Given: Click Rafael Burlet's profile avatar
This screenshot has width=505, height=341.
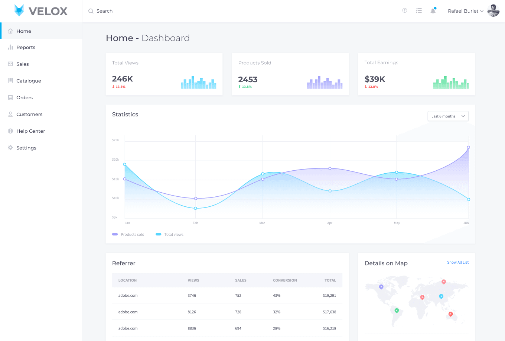Looking at the screenshot, I should tap(493, 11).
